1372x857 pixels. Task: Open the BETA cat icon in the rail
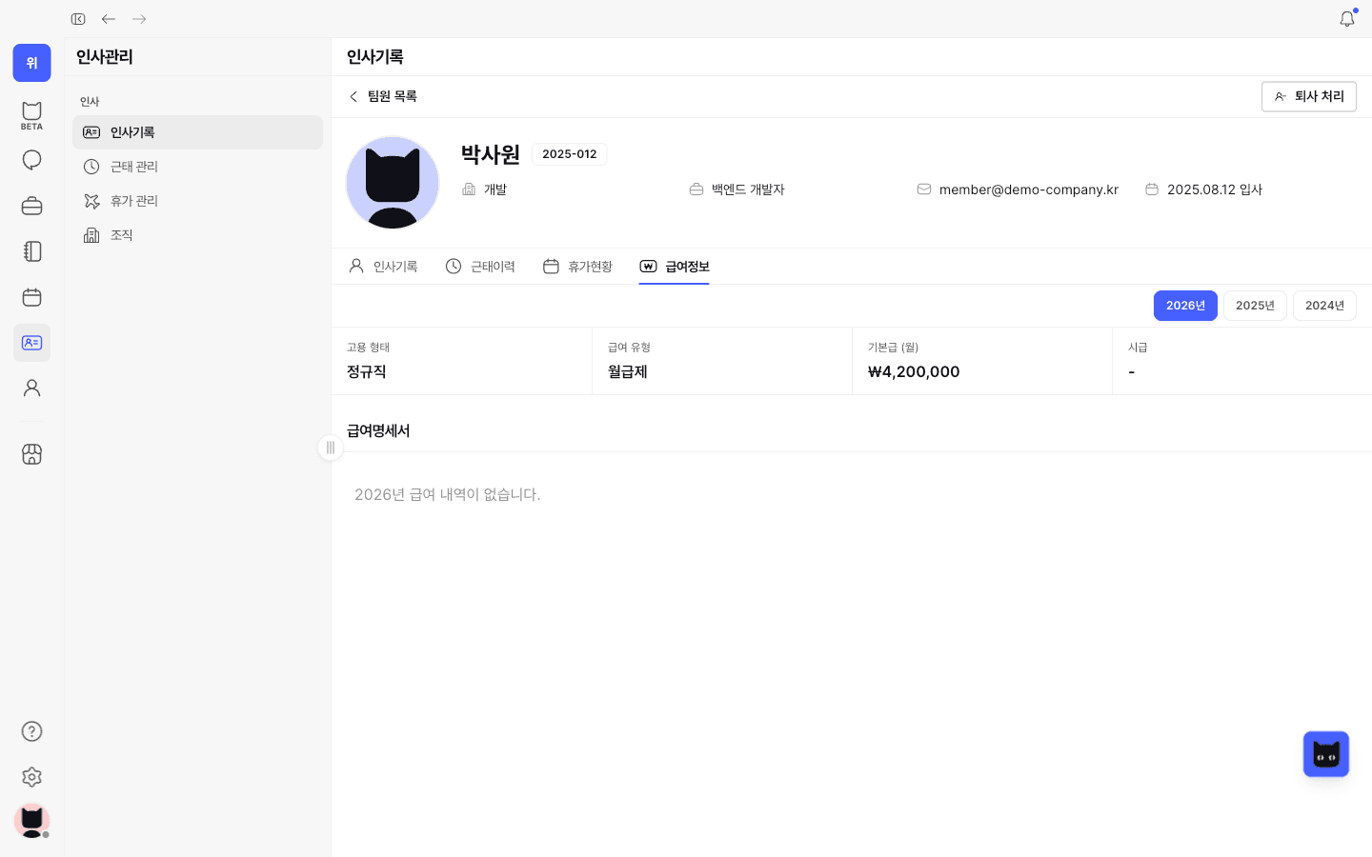(31, 115)
